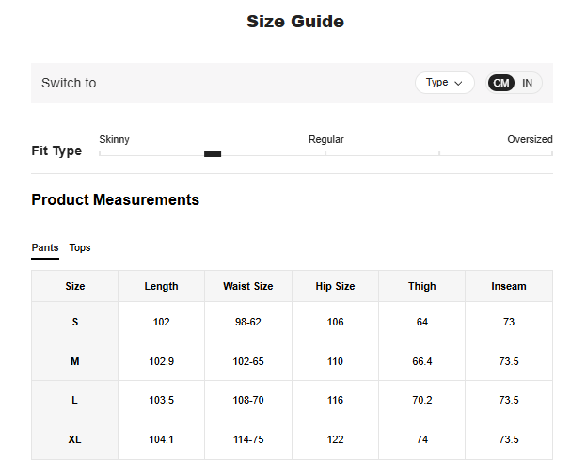Switch units to CM
This screenshot has width=571, height=460.
point(501,83)
